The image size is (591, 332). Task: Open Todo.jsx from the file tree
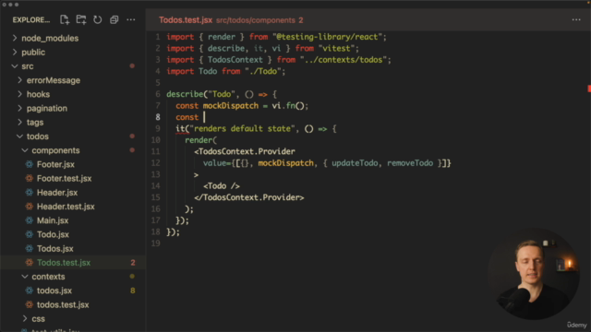(53, 234)
